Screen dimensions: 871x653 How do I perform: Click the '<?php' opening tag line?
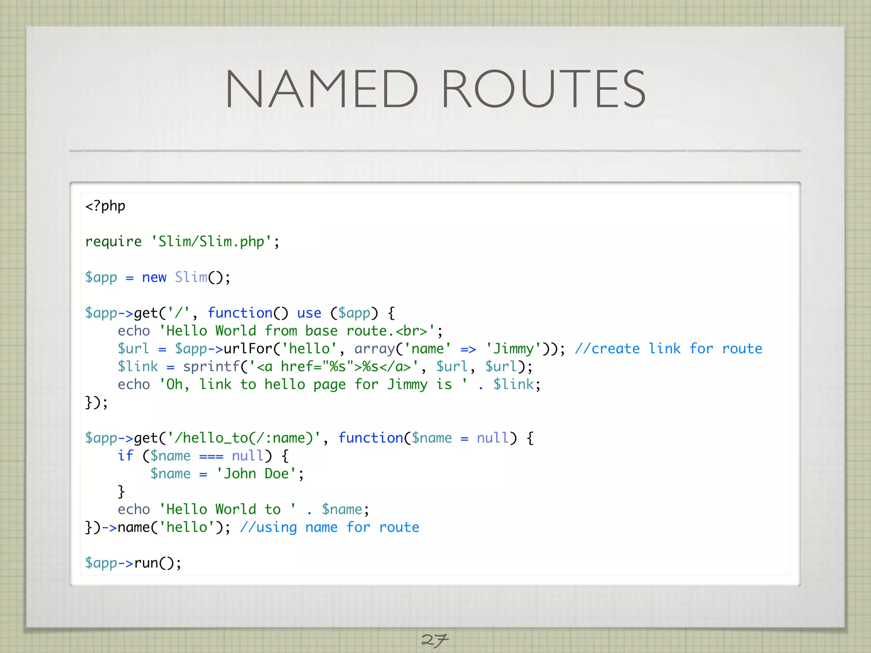tap(105, 206)
